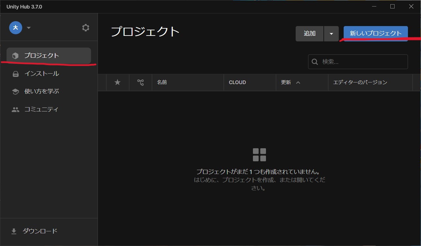Click the download arrow icon in sidebar
421x246 pixels.
[14, 231]
